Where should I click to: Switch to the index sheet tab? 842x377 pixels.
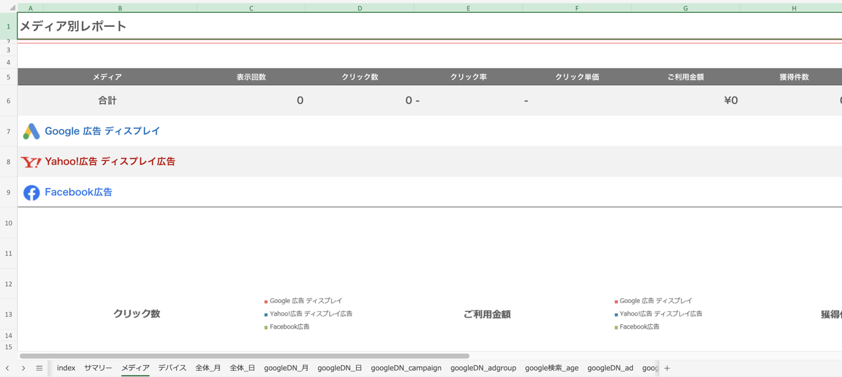65,368
